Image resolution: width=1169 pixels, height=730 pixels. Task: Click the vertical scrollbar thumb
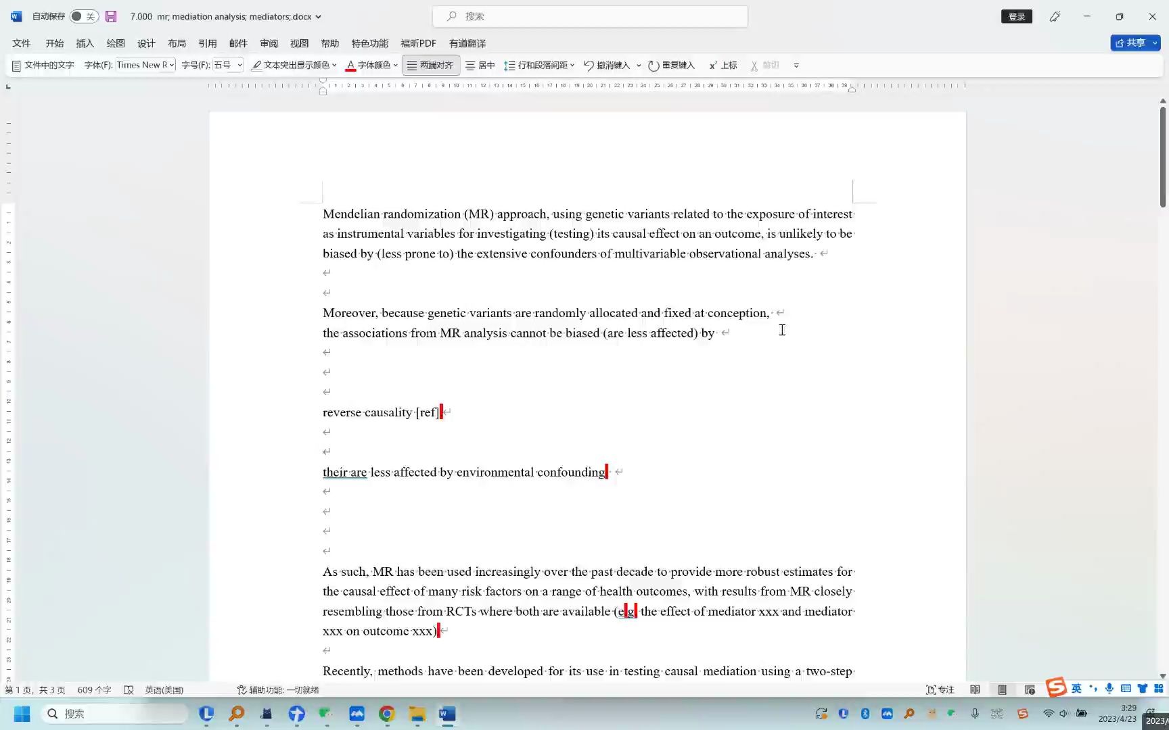pyautogui.click(x=1163, y=157)
